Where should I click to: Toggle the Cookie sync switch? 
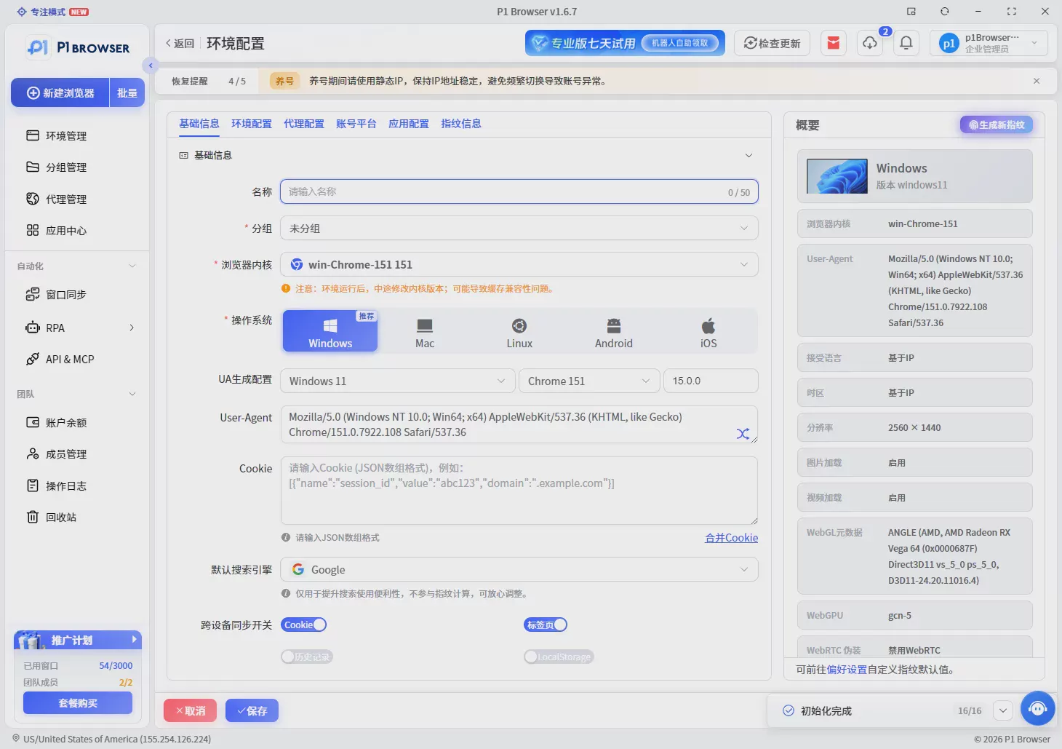pos(304,625)
